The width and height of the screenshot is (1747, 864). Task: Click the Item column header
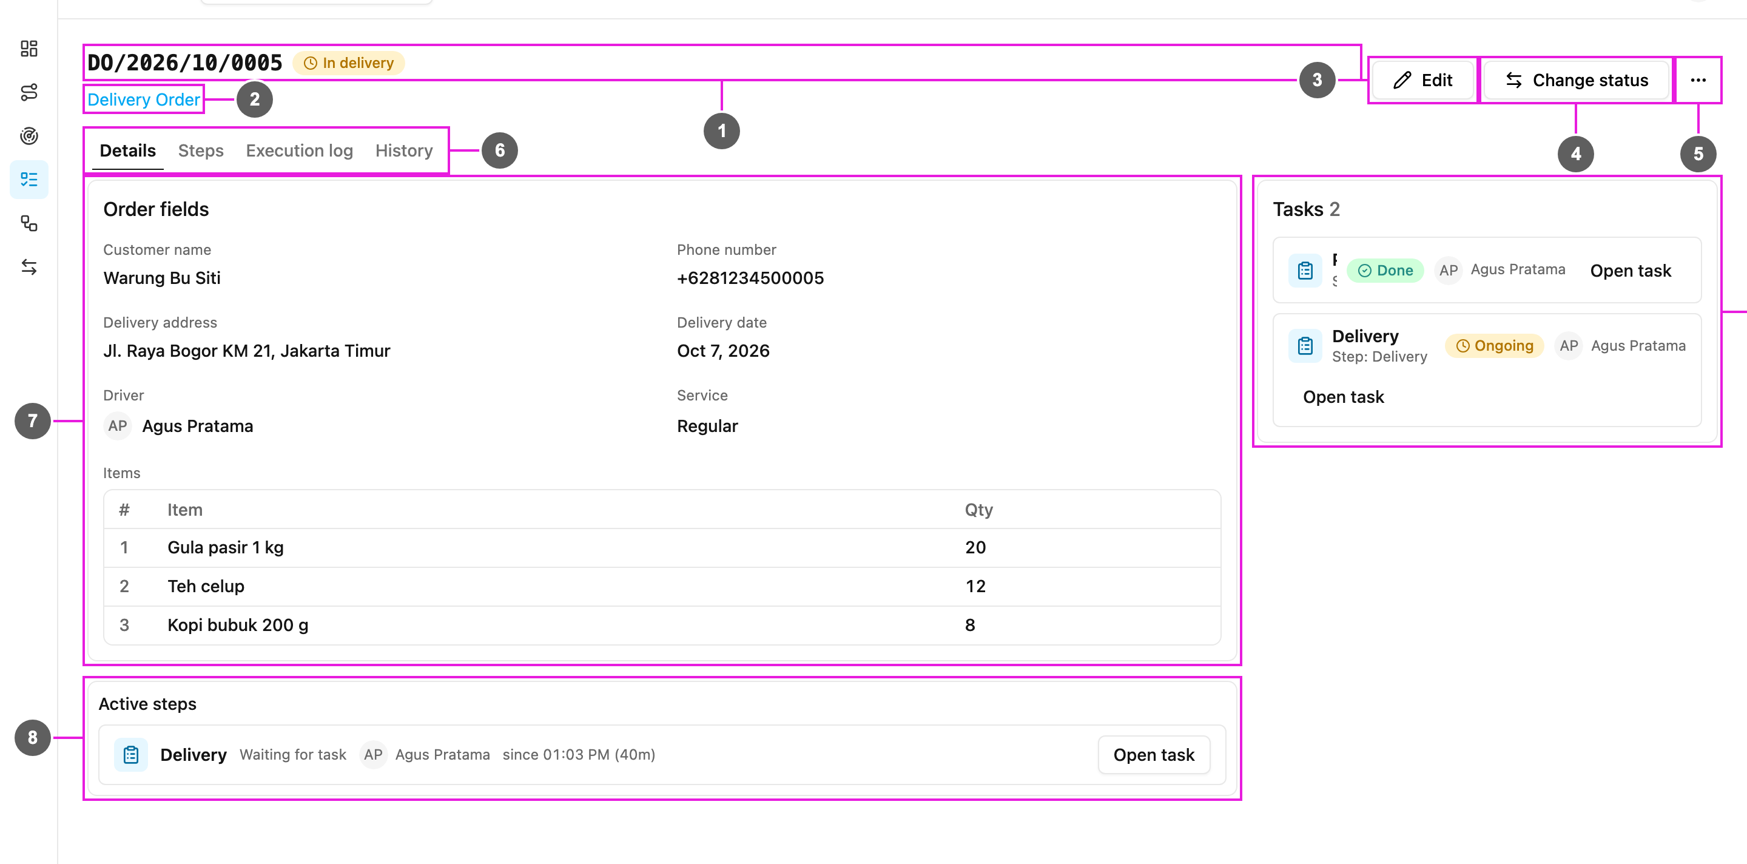pyautogui.click(x=184, y=510)
